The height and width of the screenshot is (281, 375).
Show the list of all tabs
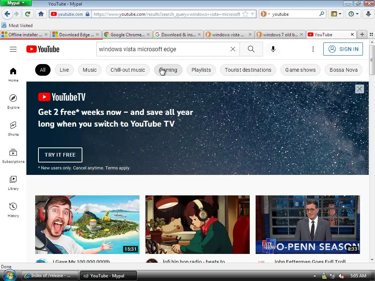tap(371, 35)
